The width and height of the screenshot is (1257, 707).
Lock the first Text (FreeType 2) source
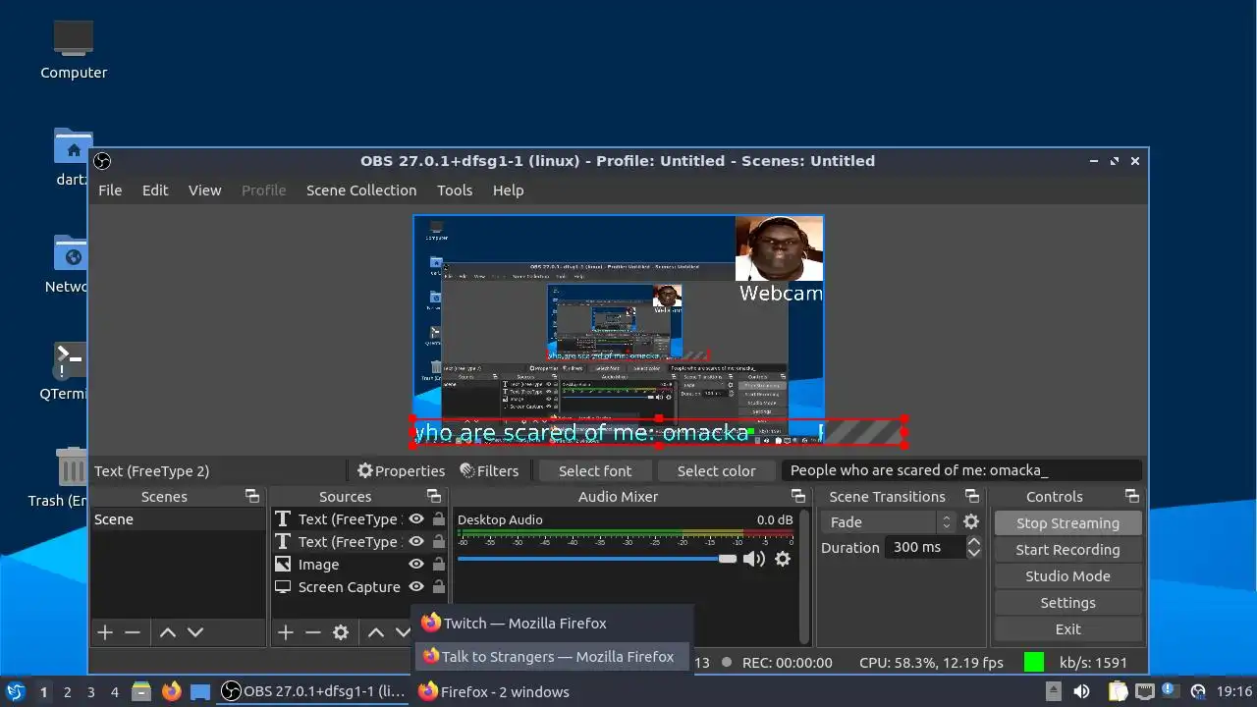click(x=439, y=519)
